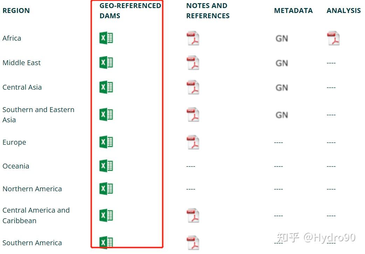Screen dimensions: 365x254
Task: Open the Southern America Excel dams file
Action: click(106, 242)
